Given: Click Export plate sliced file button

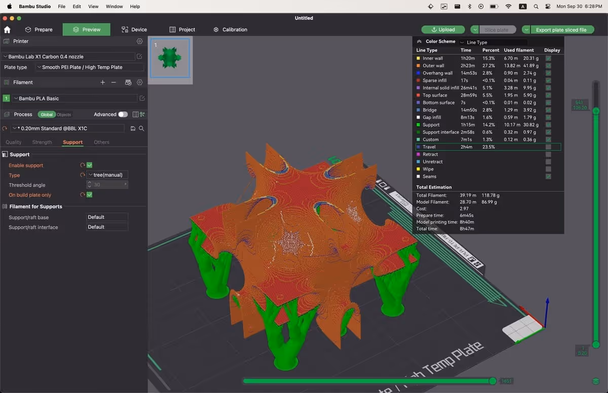Looking at the screenshot, I should point(561,29).
